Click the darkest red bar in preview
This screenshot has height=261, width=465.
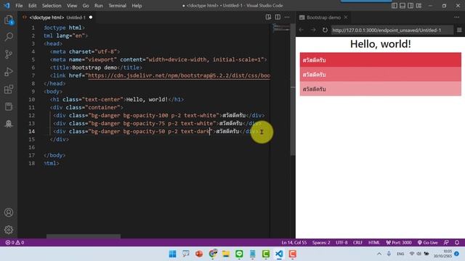click(x=381, y=60)
